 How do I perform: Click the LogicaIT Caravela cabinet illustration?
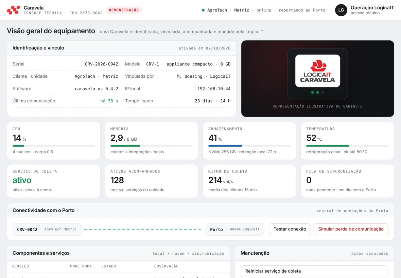318,74
